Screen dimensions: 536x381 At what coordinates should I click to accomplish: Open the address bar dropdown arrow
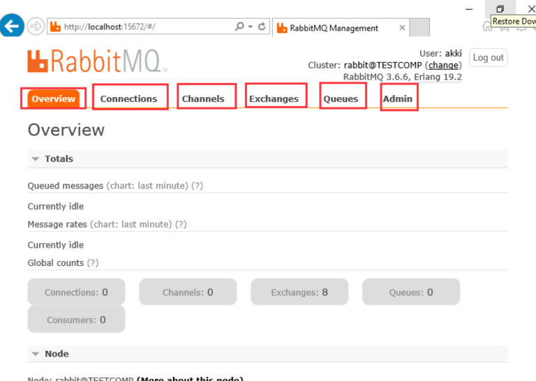[251, 27]
